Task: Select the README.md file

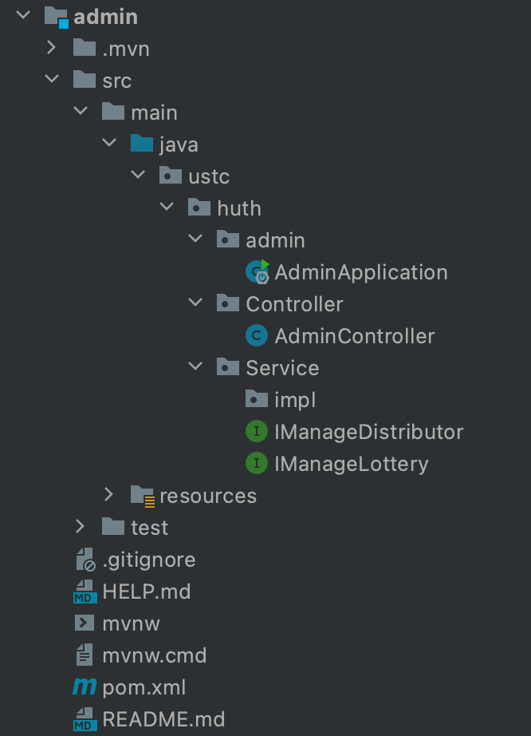Action: (163, 719)
